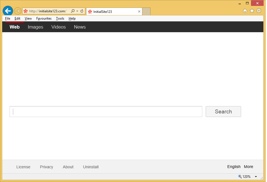Open a new blank tab
Viewport: 267px width, 182px height.
[x=146, y=11]
